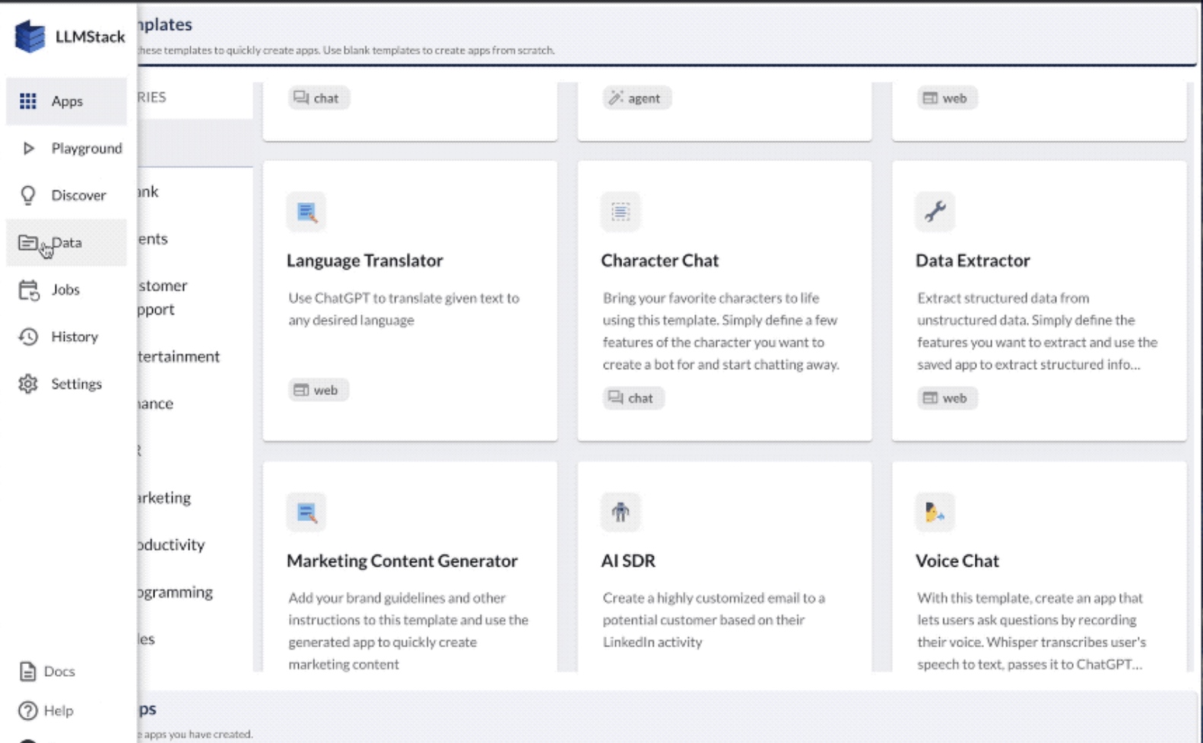The width and height of the screenshot is (1203, 743).
Task: Click the Help question mark icon
Action: click(x=28, y=710)
